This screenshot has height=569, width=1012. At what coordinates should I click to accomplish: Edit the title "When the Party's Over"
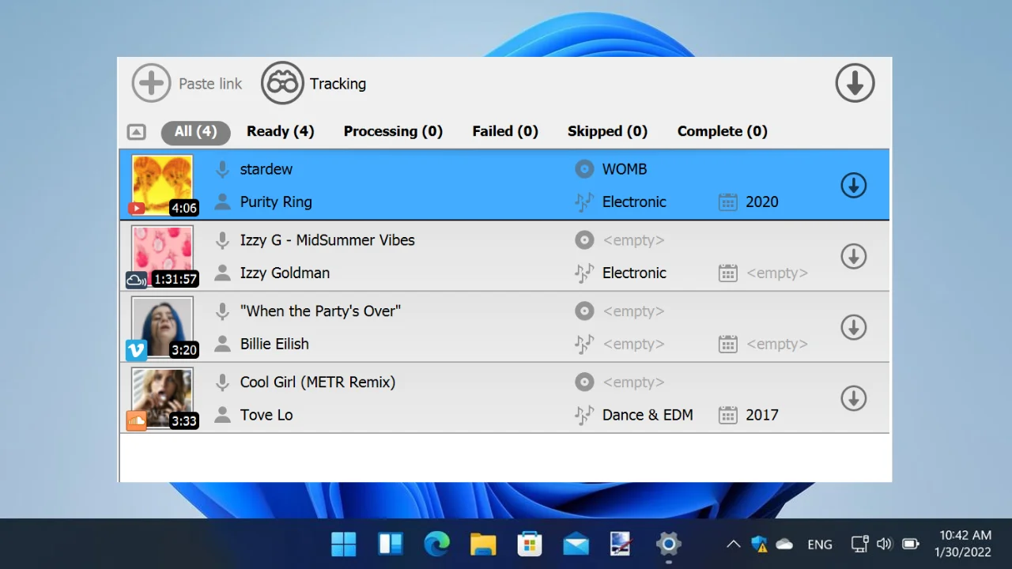[x=320, y=311]
